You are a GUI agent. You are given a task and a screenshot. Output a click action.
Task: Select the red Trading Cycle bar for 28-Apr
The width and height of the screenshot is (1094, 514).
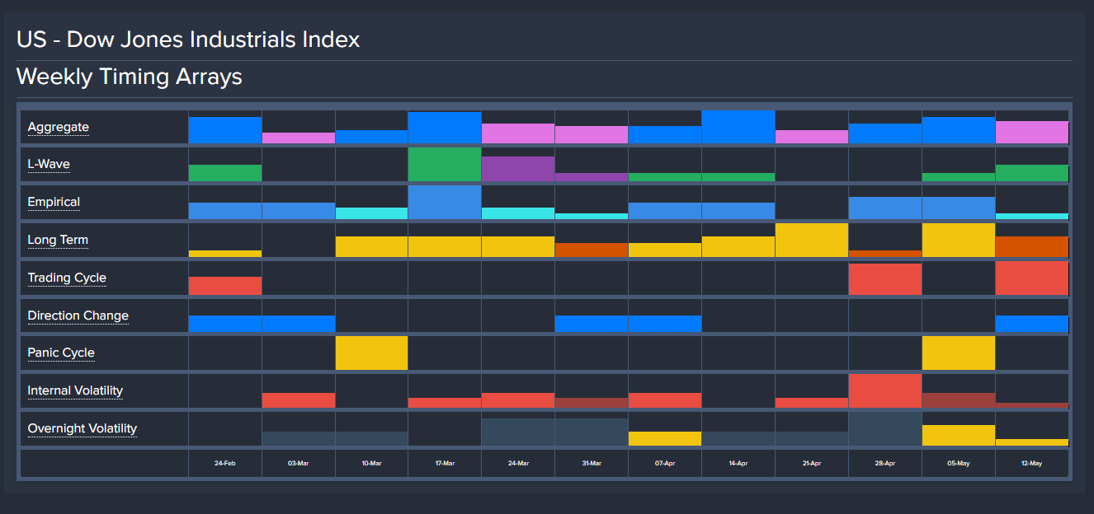pyautogui.click(x=885, y=279)
